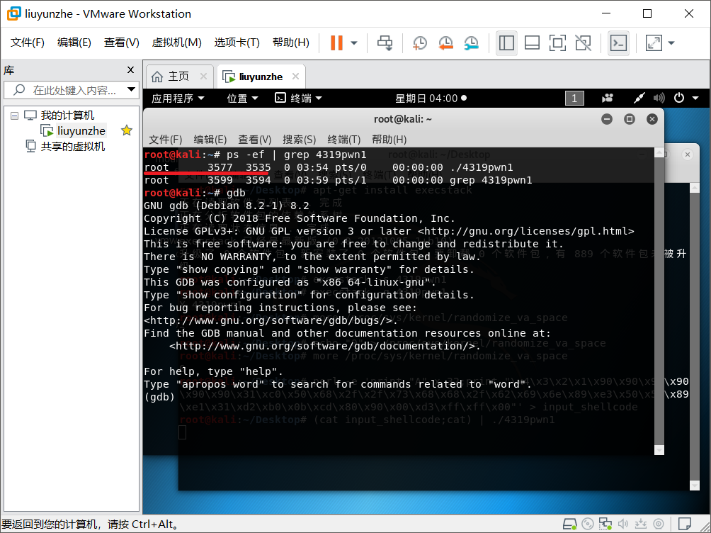
Task: Click the hard disk status icon
Action: [569, 524]
